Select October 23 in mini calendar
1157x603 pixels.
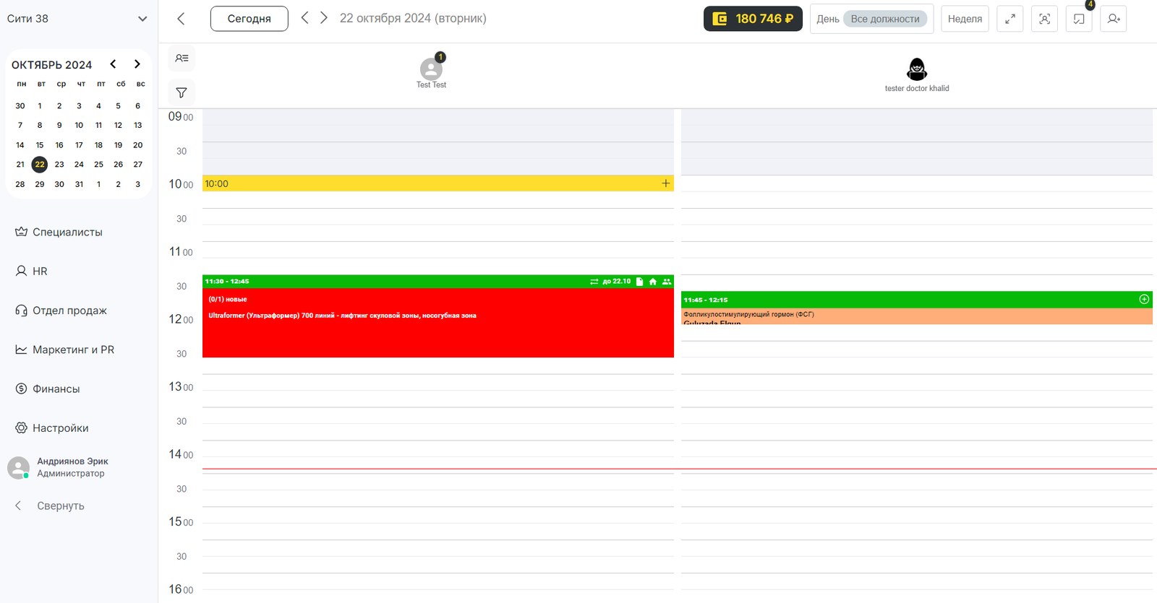tap(59, 164)
